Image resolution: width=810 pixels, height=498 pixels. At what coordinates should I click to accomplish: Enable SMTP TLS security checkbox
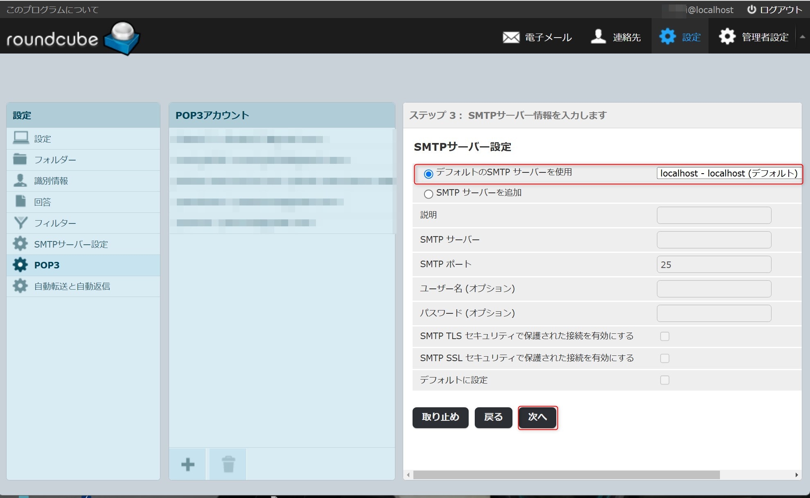click(x=664, y=336)
